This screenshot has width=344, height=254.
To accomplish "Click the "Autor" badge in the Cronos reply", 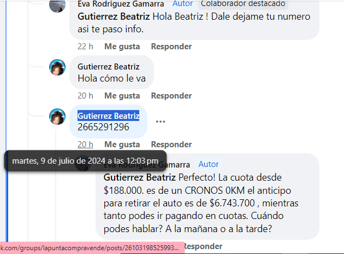I will (209, 164).
